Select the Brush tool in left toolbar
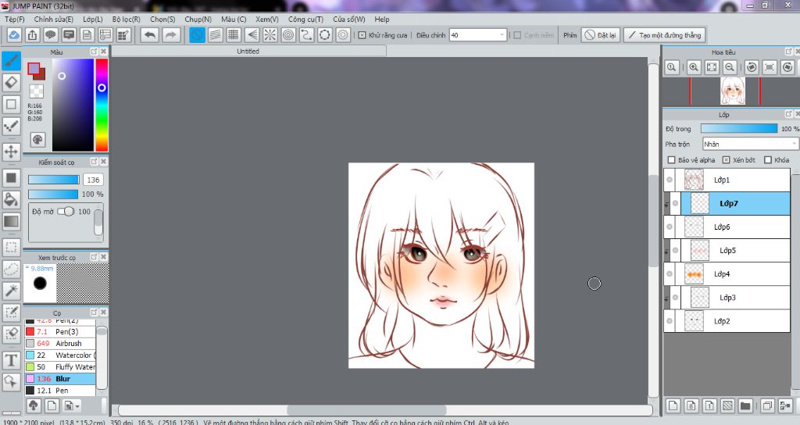800x425 pixels. pos(11,61)
